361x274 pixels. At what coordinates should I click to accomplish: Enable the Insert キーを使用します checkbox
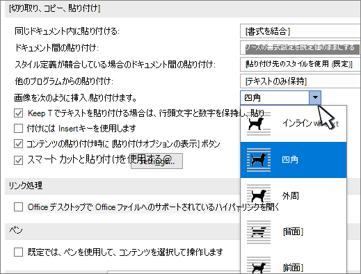[x=18, y=128]
